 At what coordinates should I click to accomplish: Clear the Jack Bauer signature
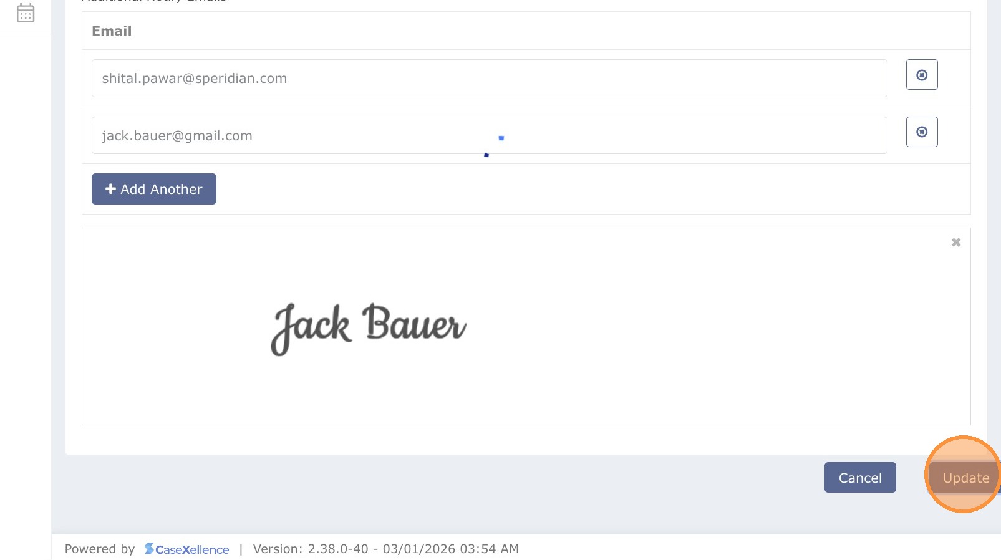[956, 243]
